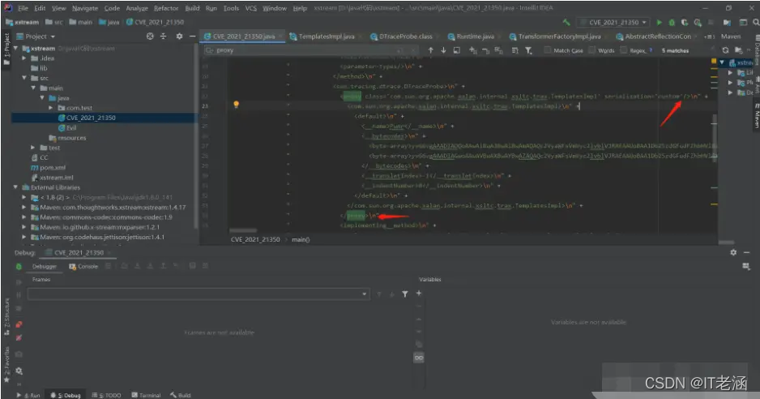
Task: Click View Breakpoints red circles icon
Action: pyautogui.click(x=19, y=324)
